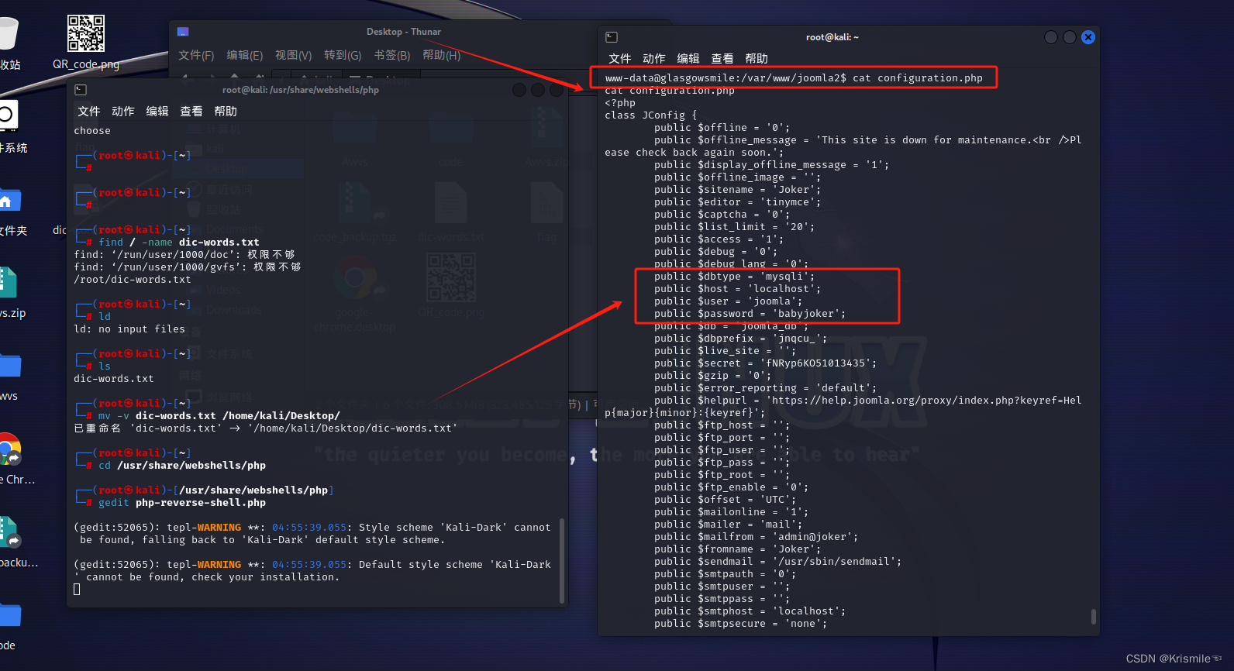
Task: Open the trash bin desktop icon
Action: 8,35
